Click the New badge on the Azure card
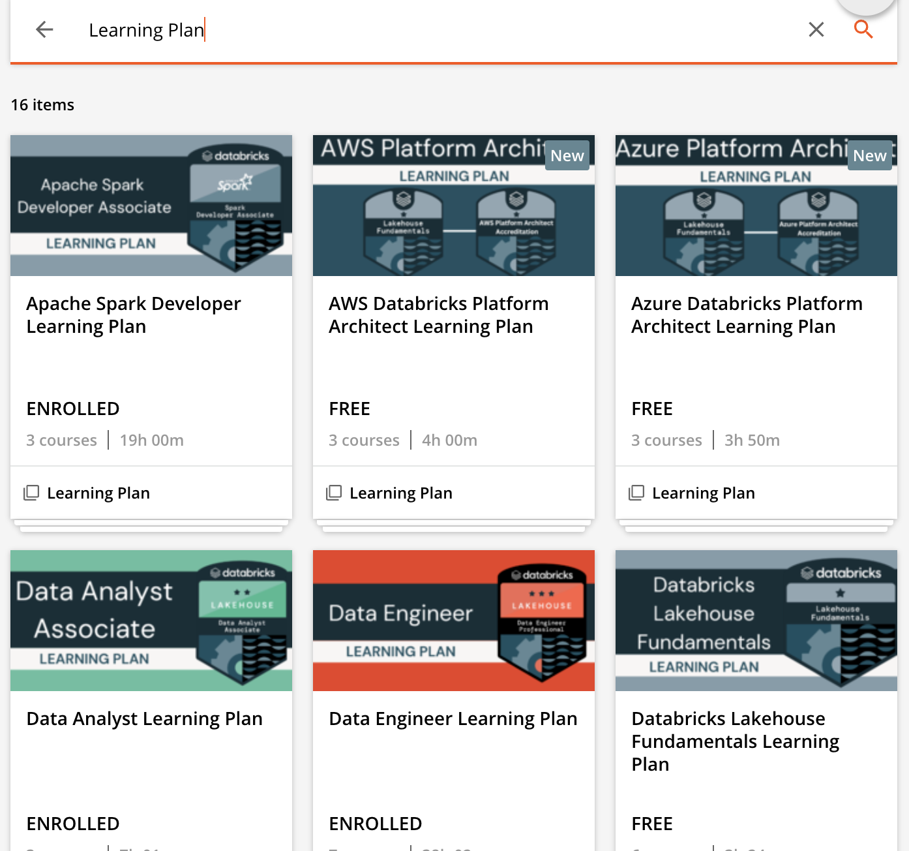This screenshot has width=909, height=851. pyautogui.click(x=870, y=156)
